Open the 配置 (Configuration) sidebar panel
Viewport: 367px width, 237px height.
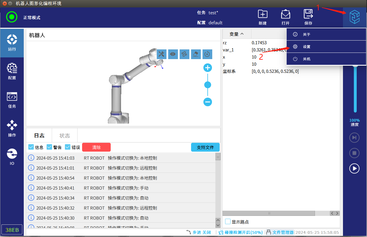coord(12,71)
